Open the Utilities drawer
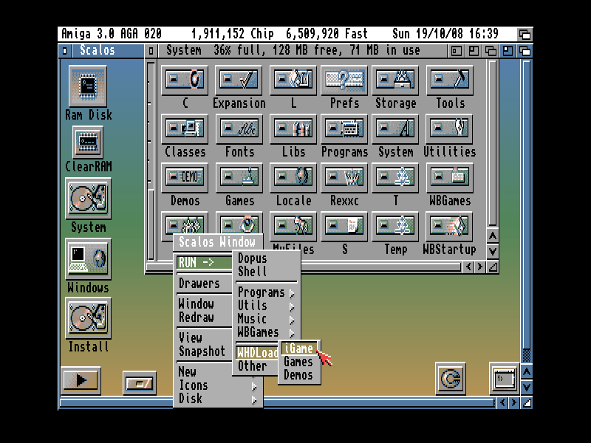The width and height of the screenshot is (591, 443). click(x=449, y=128)
